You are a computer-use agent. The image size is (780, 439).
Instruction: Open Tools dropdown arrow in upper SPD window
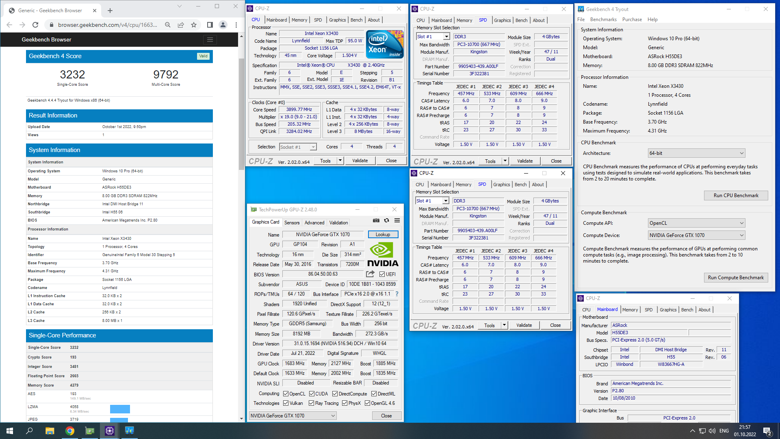pos(505,161)
